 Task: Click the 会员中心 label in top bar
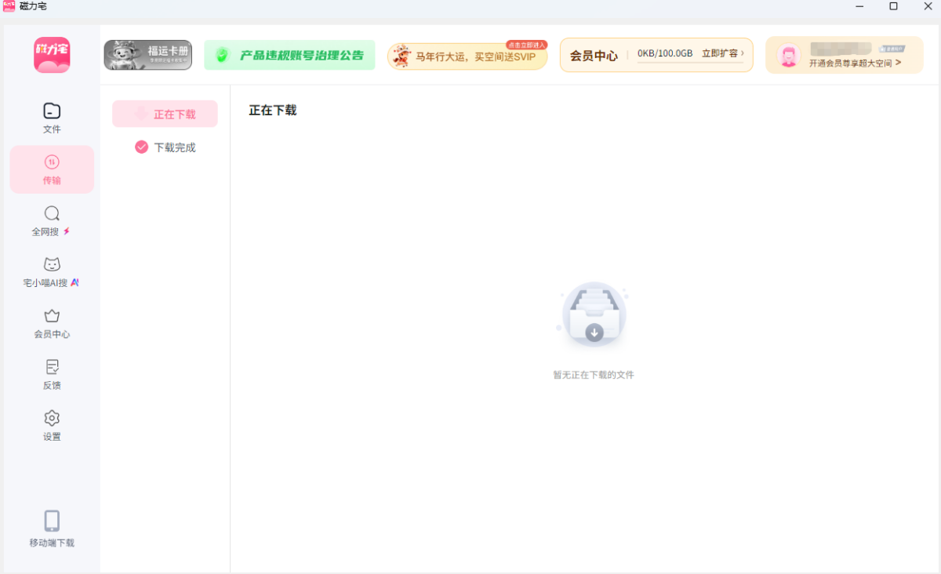(x=594, y=55)
